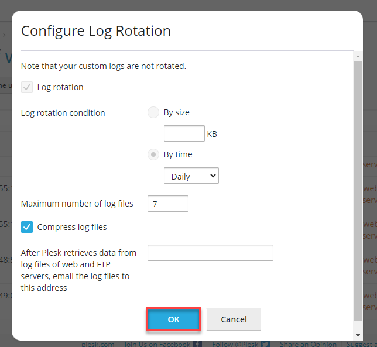The height and width of the screenshot is (347, 377).
Task: Click the Follow @Plesk link
Action: (236, 344)
